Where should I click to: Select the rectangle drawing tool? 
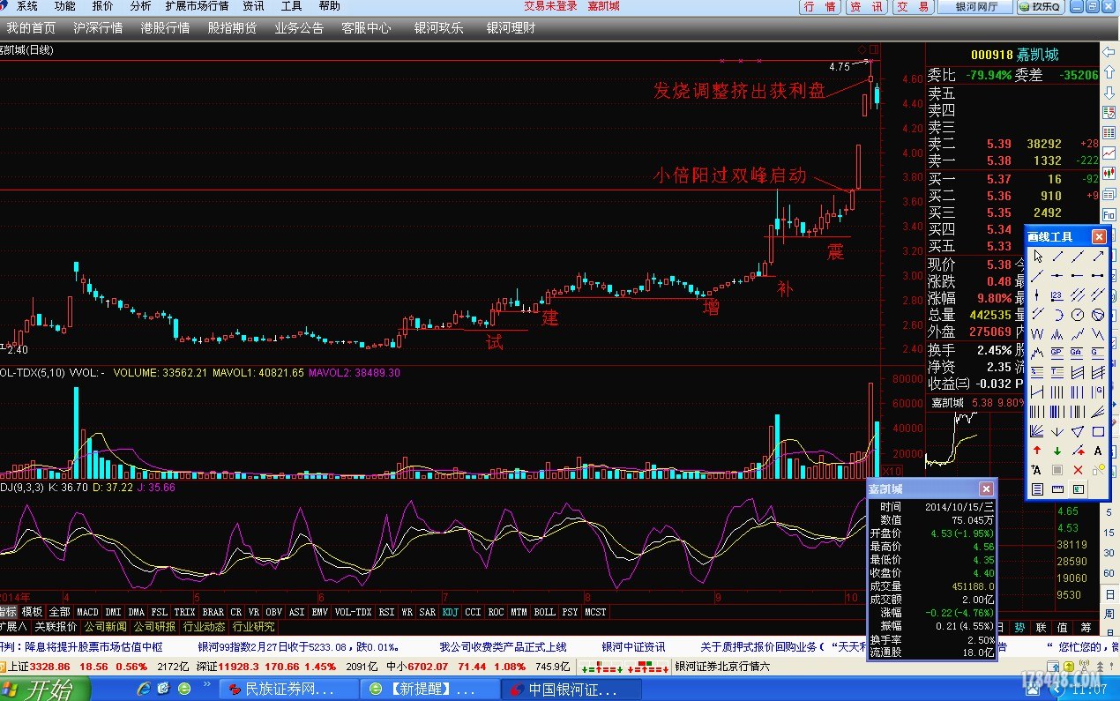point(1098,431)
